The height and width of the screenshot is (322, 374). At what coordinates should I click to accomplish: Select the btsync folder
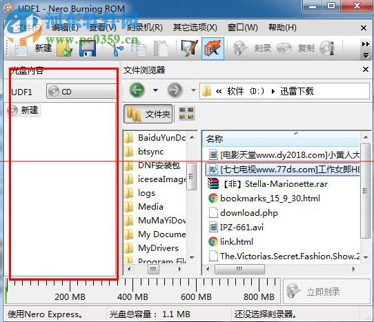pos(144,152)
